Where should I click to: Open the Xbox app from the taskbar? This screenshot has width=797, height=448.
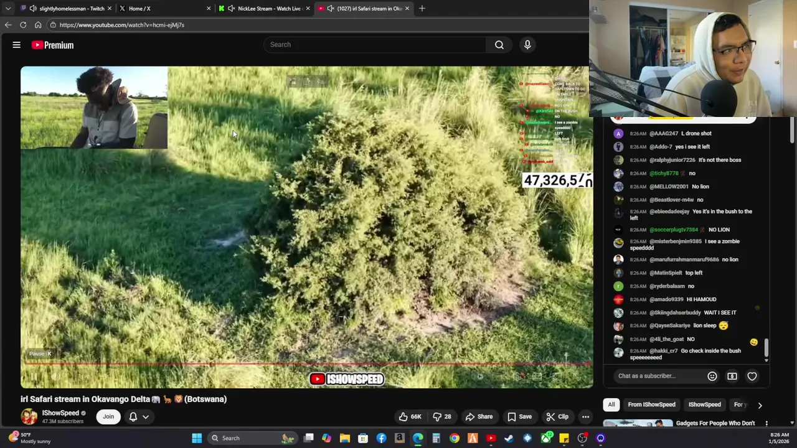545,438
